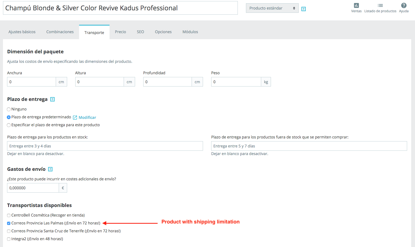Click the Modificar external-link icon
Image resolution: width=415 pixels, height=247 pixels.
pos(75,118)
